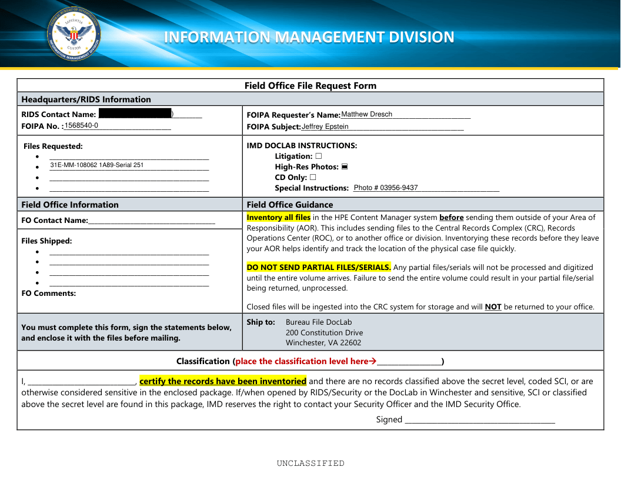
Task: Edit the Special Instructions field
Action: tap(425, 188)
